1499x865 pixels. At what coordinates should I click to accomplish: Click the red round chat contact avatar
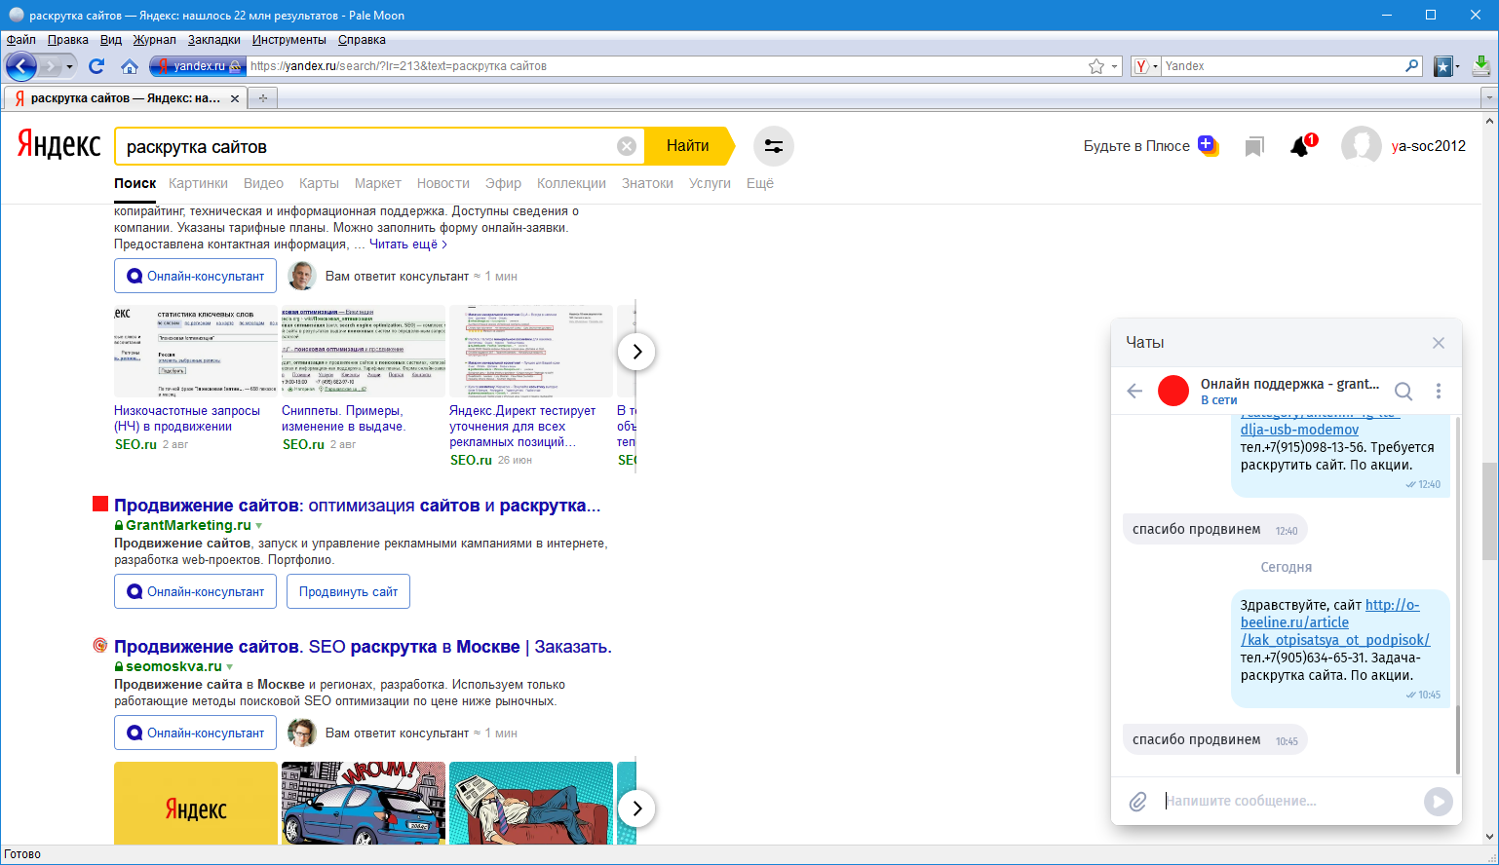(1173, 391)
